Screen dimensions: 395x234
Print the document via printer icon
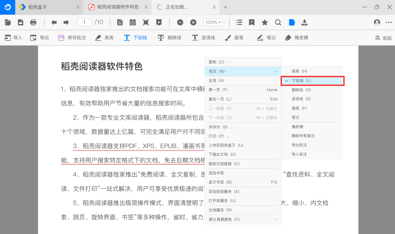pyautogui.click(x=33, y=22)
